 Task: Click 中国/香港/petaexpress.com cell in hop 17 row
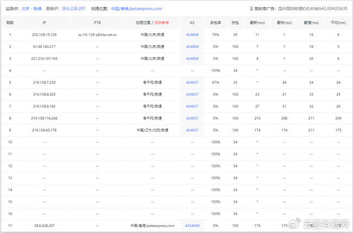(153, 226)
